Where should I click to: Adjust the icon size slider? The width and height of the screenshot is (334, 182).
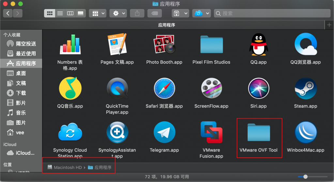pyautogui.click(x=305, y=177)
